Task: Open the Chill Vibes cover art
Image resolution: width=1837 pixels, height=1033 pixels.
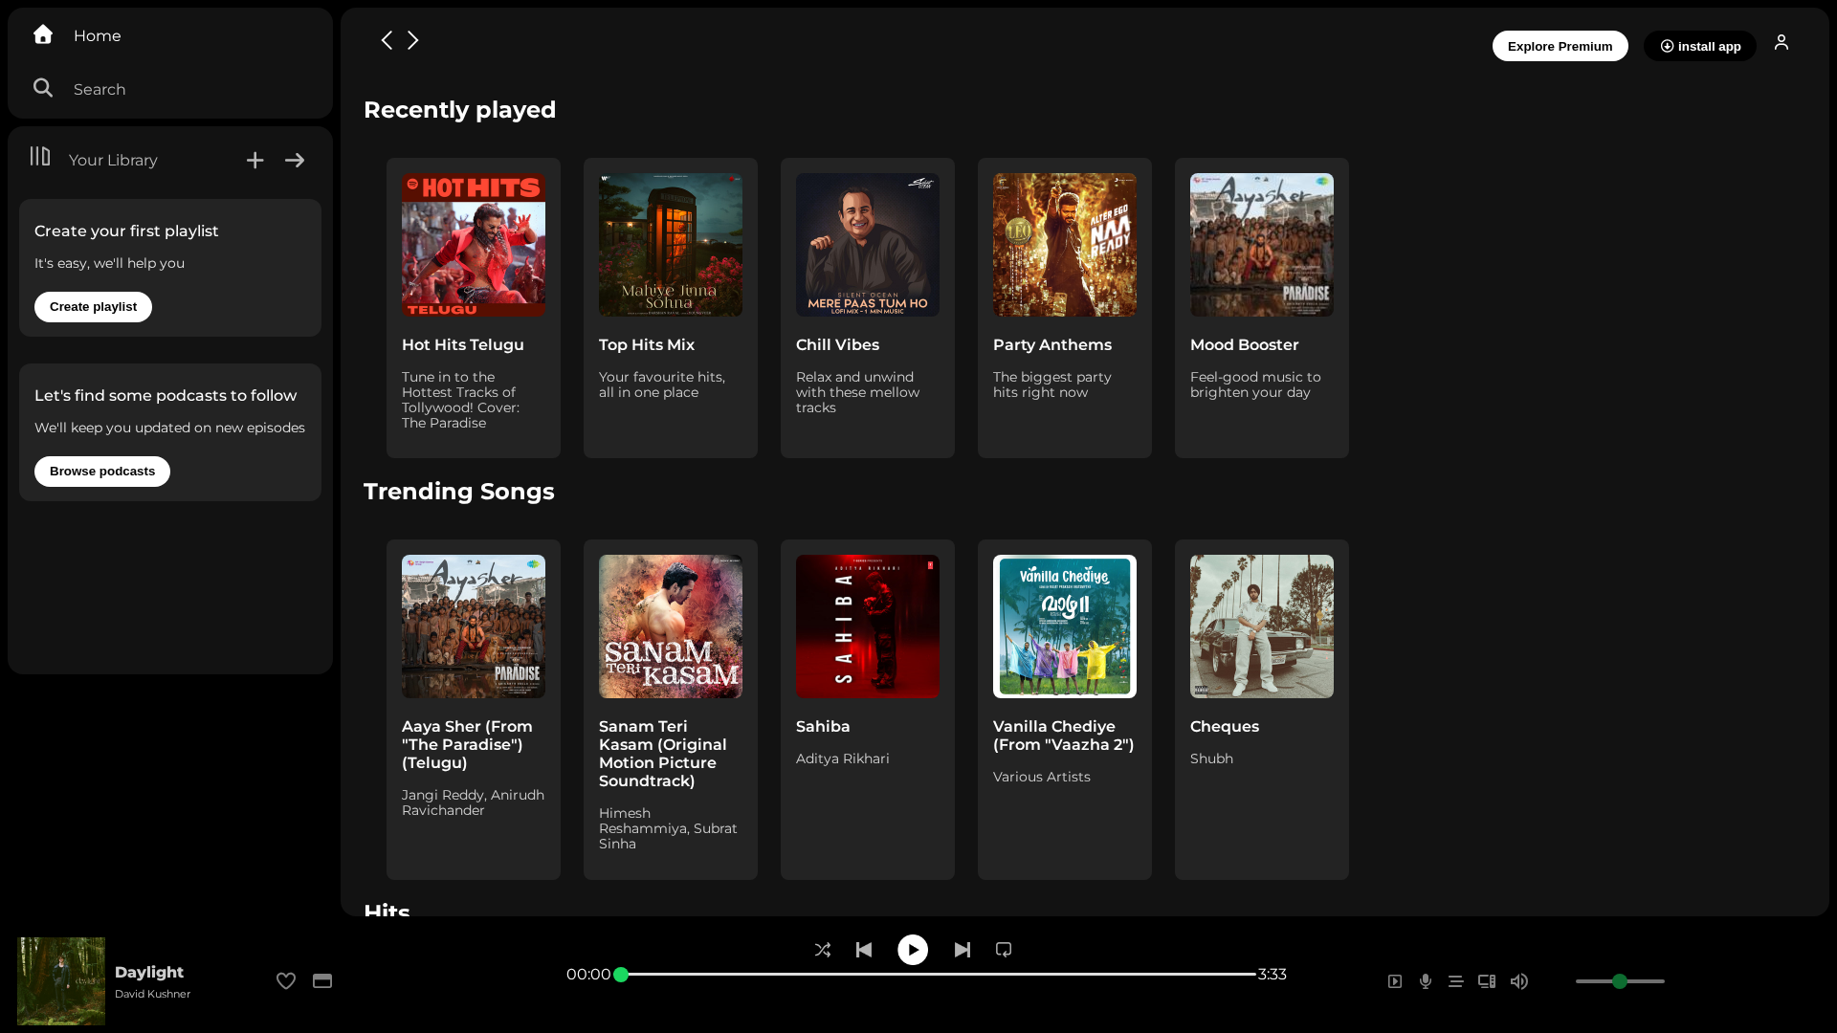Action: (x=868, y=245)
